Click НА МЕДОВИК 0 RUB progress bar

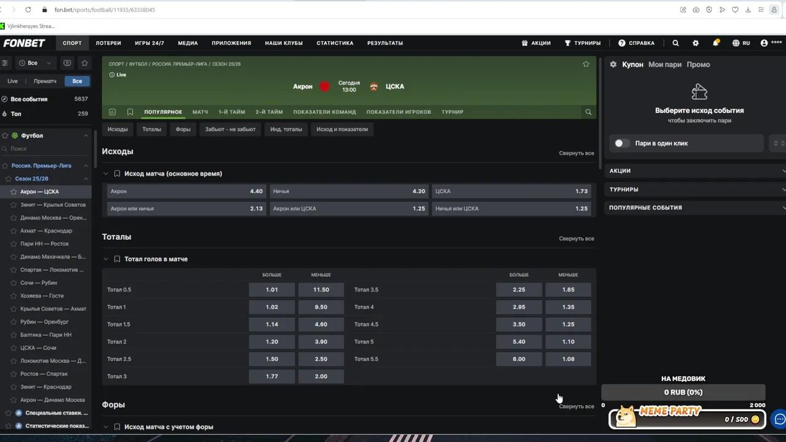pos(683,392)
